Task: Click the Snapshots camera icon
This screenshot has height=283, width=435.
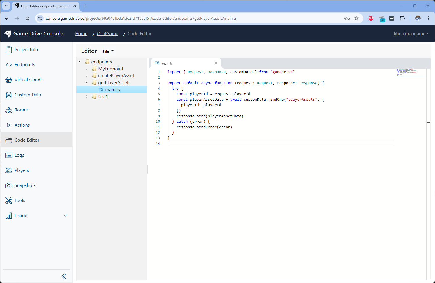Action: coord(9,185)
